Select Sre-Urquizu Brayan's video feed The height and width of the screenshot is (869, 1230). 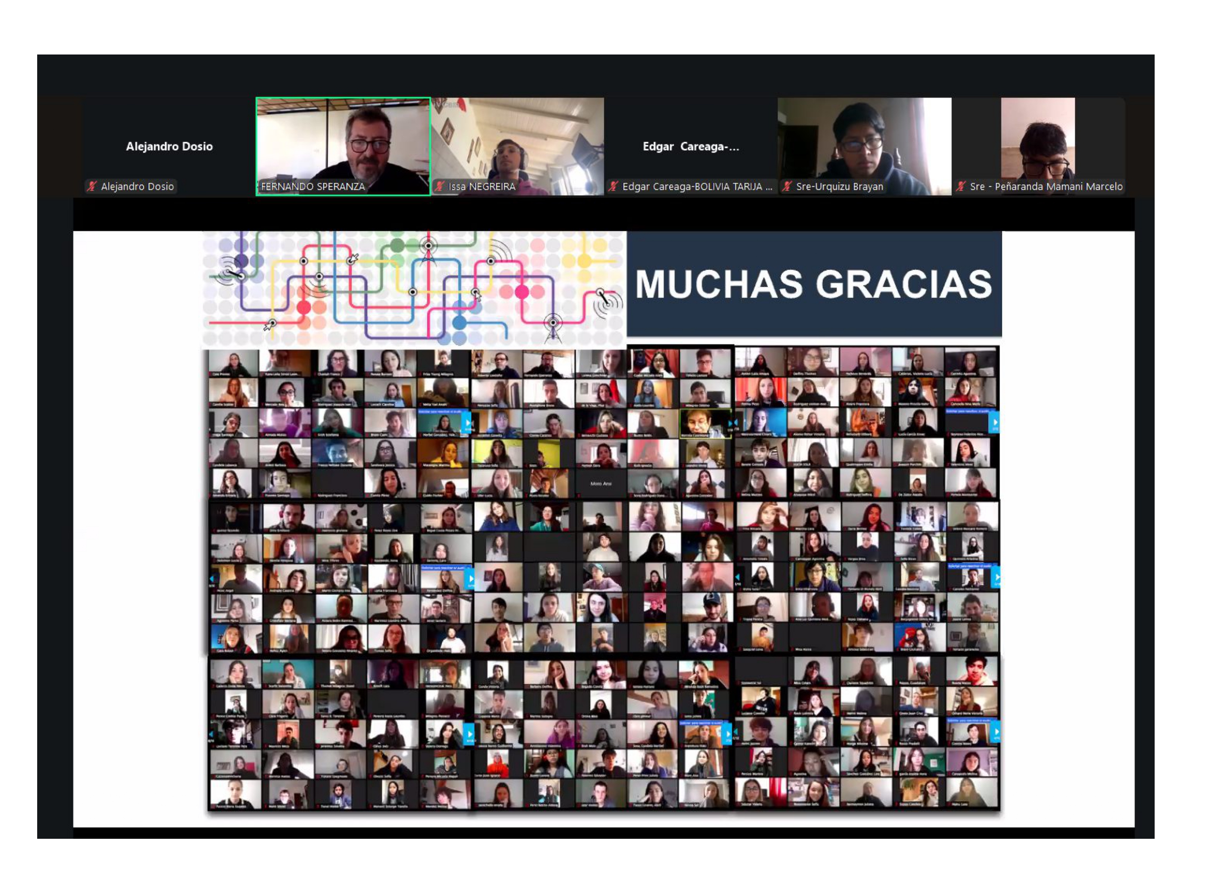click(864, 142)
